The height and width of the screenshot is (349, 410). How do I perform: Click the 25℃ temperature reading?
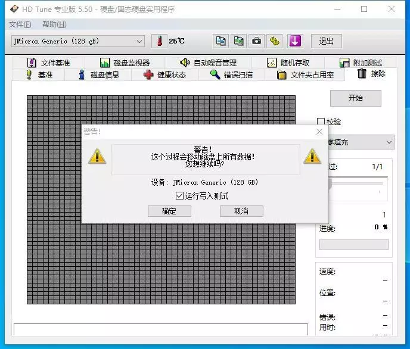click(177, 41)
